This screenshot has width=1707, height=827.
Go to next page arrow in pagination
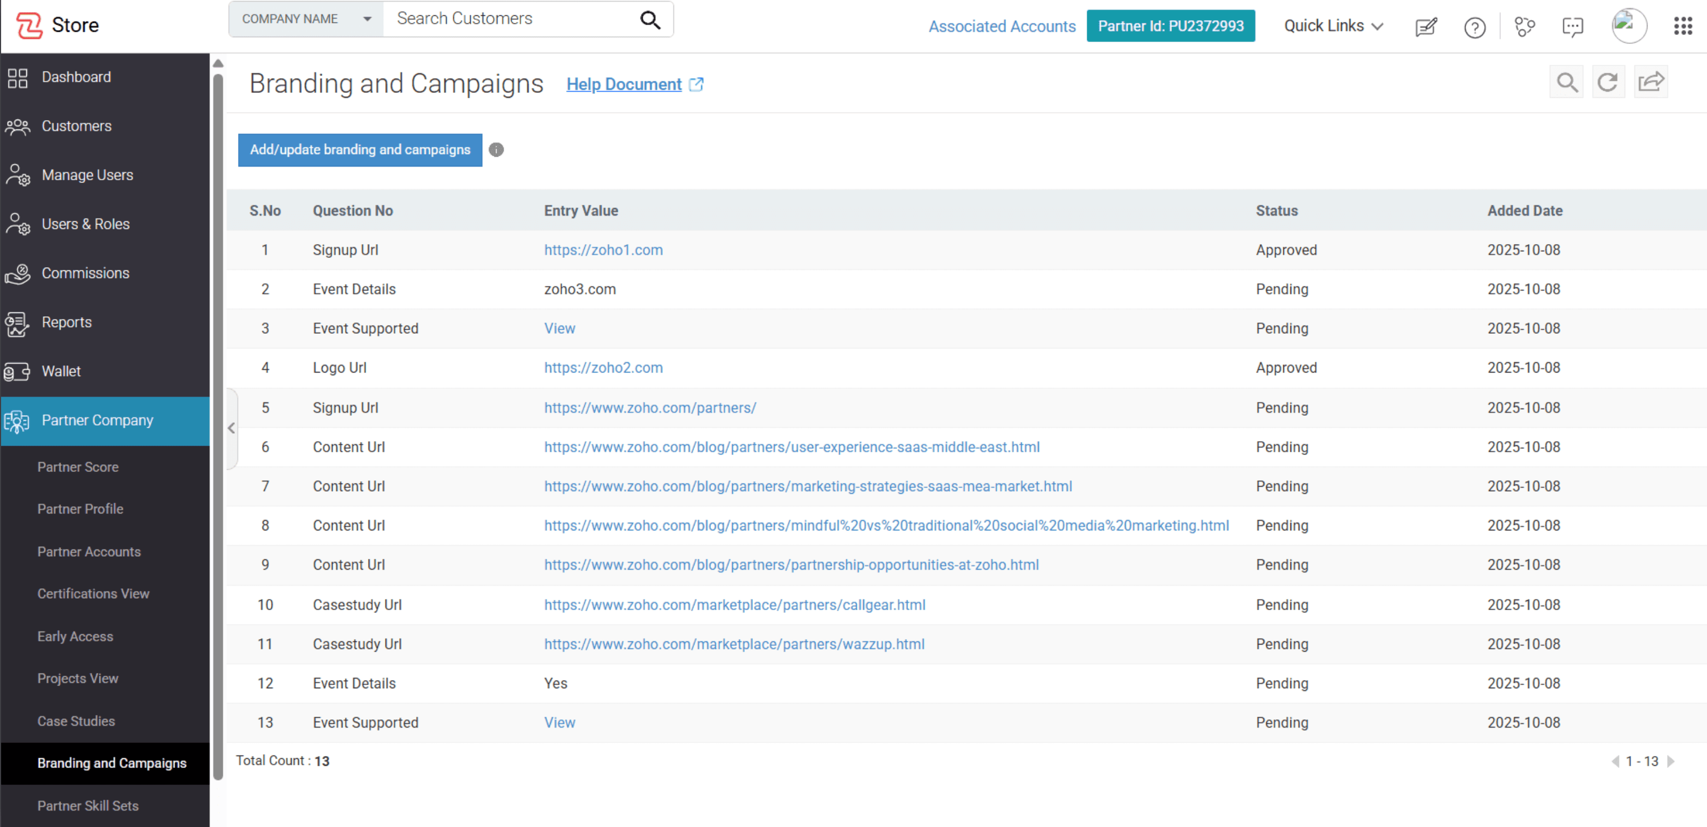pos(1670,761)
